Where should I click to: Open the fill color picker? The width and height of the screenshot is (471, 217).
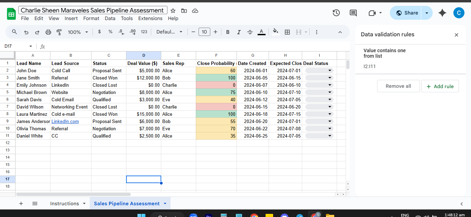(276, 32)
